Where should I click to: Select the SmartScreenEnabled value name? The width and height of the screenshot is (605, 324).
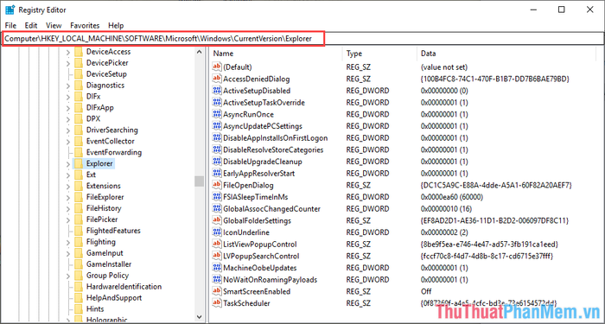click(257, 291)
